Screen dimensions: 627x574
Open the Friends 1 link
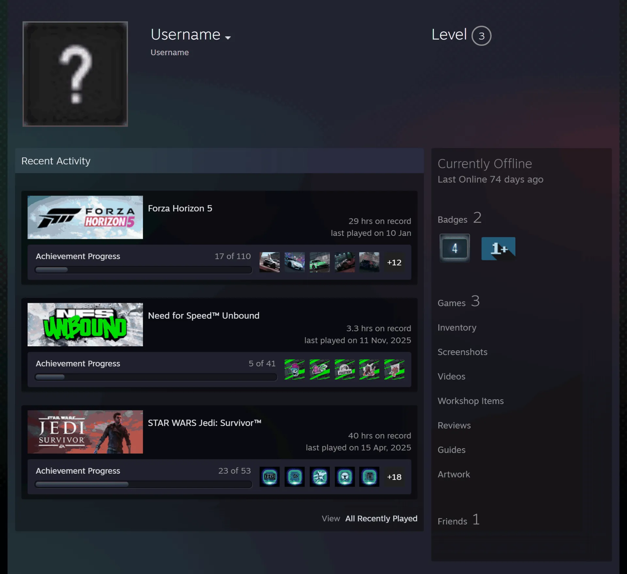pos(458,519)
